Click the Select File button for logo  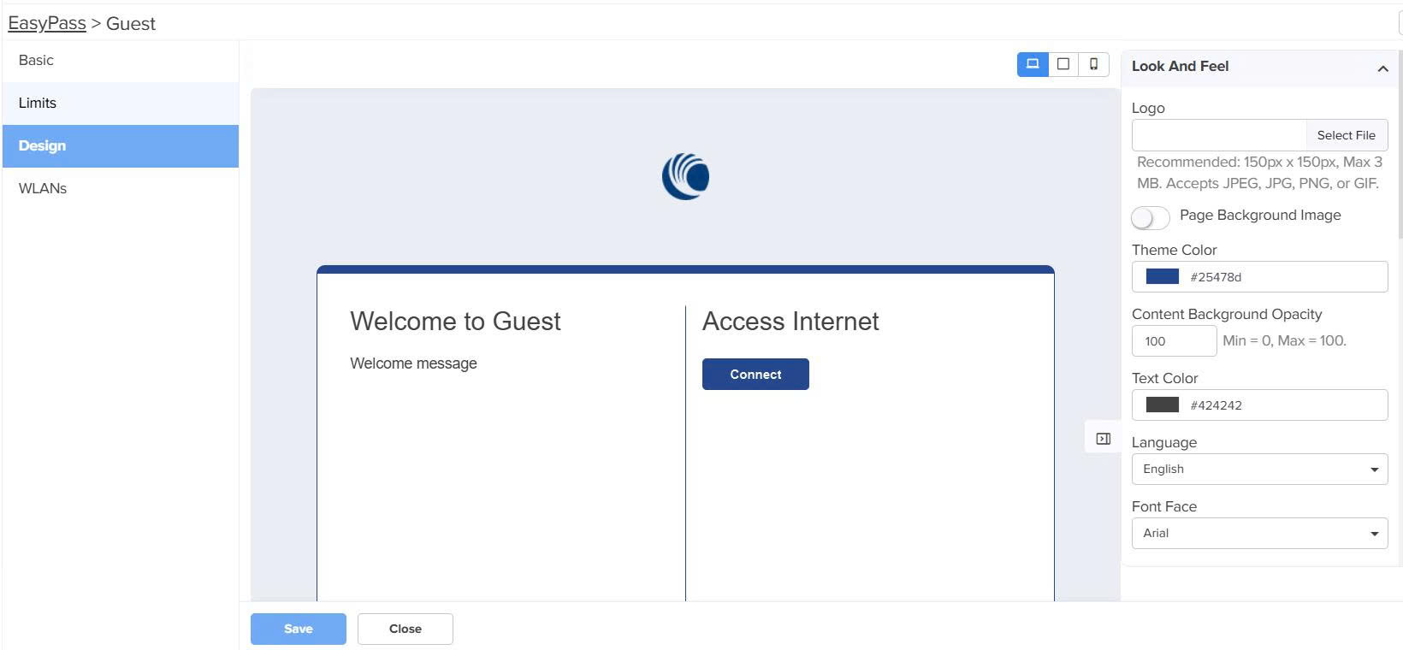pos(1346,135)
